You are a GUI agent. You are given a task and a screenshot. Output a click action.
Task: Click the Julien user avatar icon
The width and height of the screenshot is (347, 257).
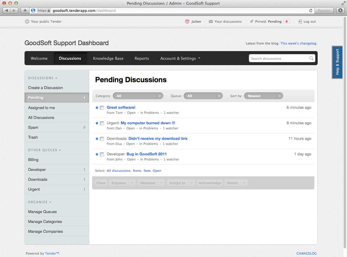(x=187, y=22)
